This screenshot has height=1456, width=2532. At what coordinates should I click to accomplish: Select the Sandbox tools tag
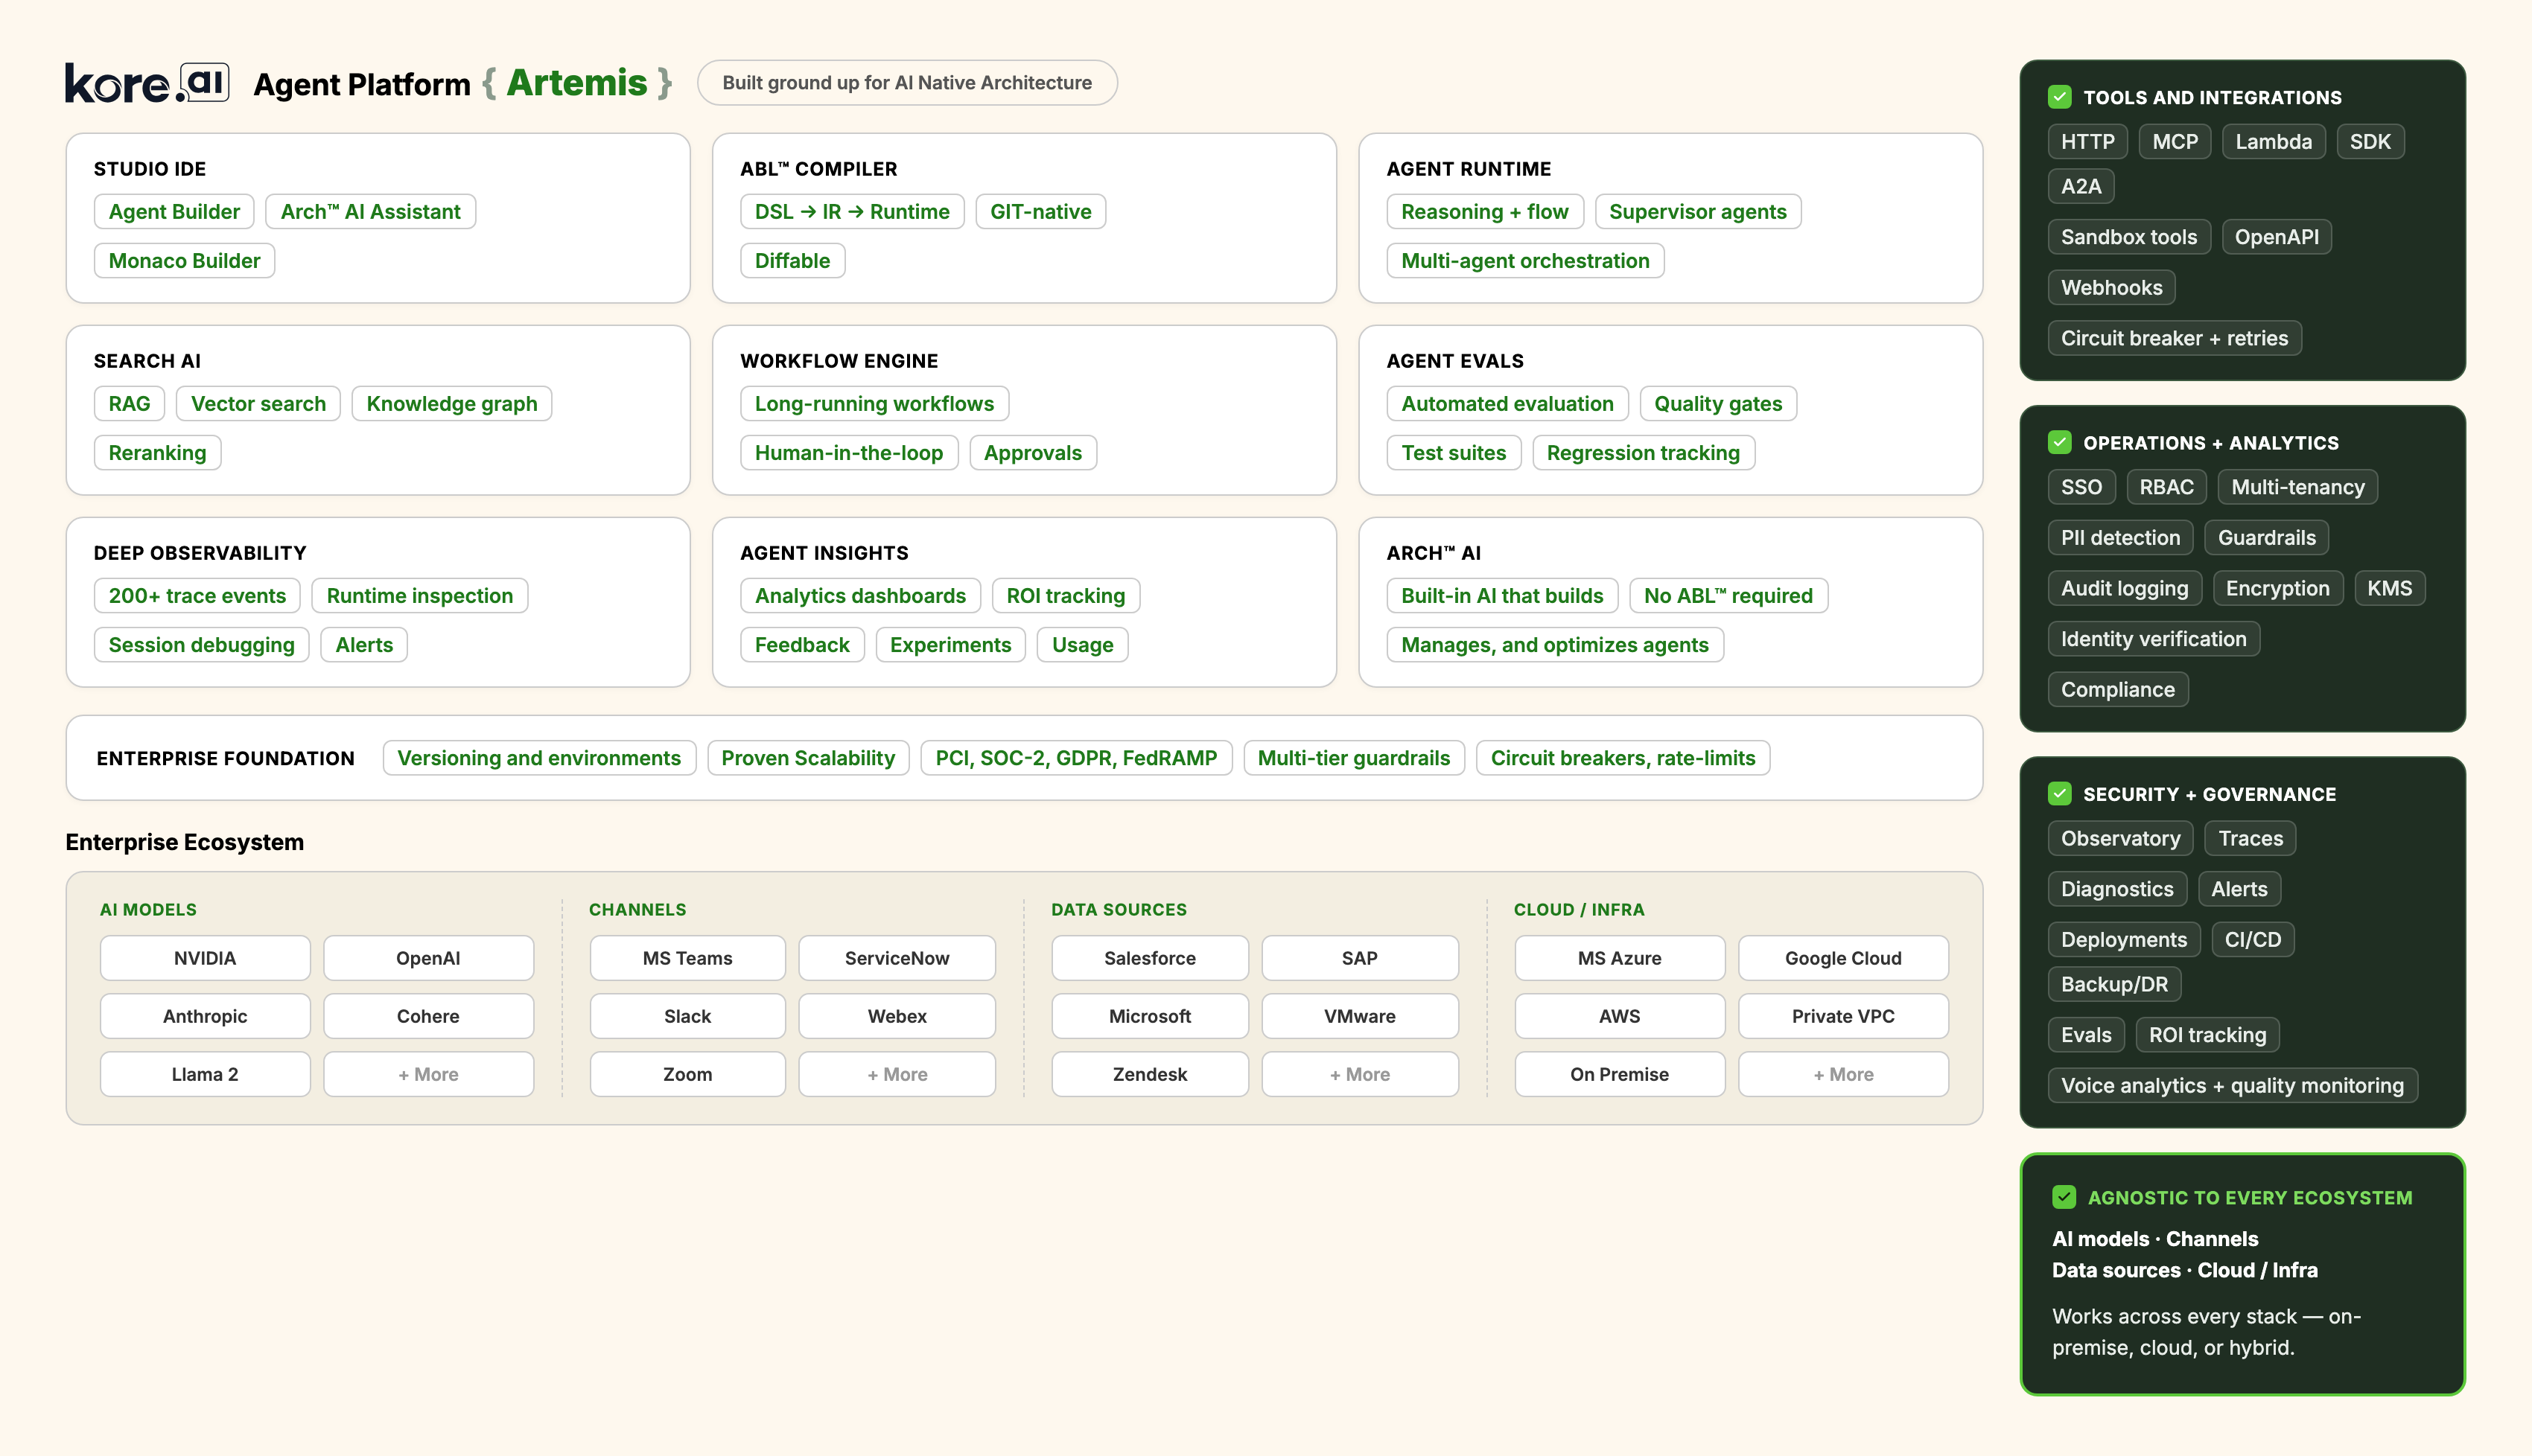tap(2129, 237)
